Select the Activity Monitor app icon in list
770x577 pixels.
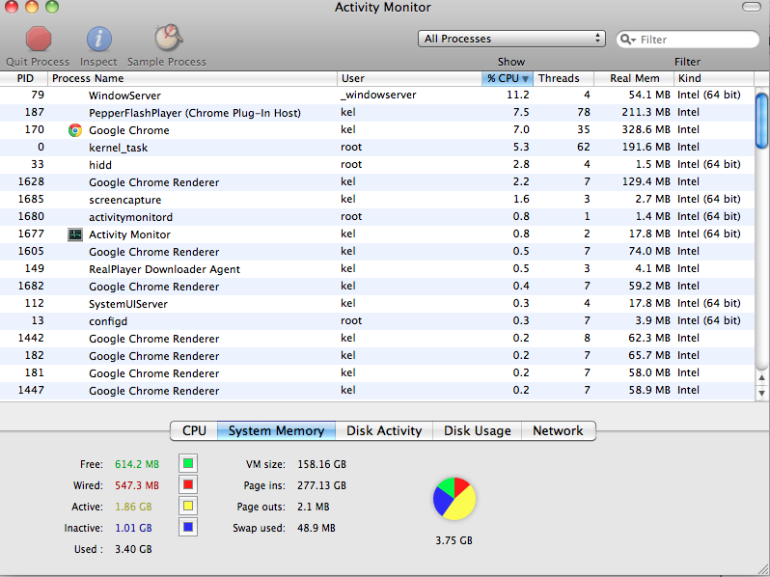click(x=75, y=234)
